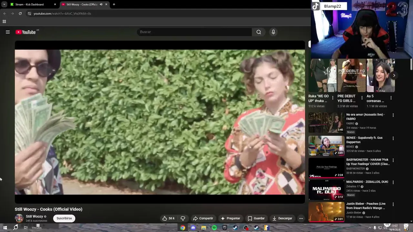Share the video via Compartir

pos(203,218)
